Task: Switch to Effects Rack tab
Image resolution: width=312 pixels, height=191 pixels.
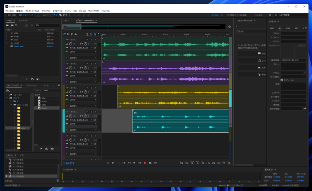Action: [32, 85]
